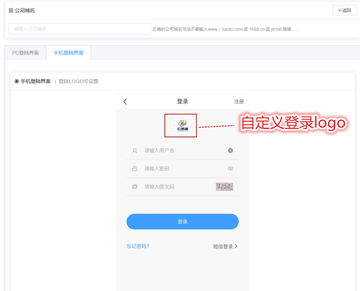Viewport: 360px width, 291px height.
Task: Open the 忘记密码? link
Action: [x=138, y=246]
